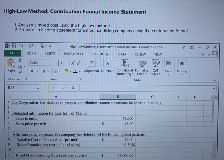Viewport: 224px width, 160px height.
Task: Click the Redo arrow icon
Action: 31,46
